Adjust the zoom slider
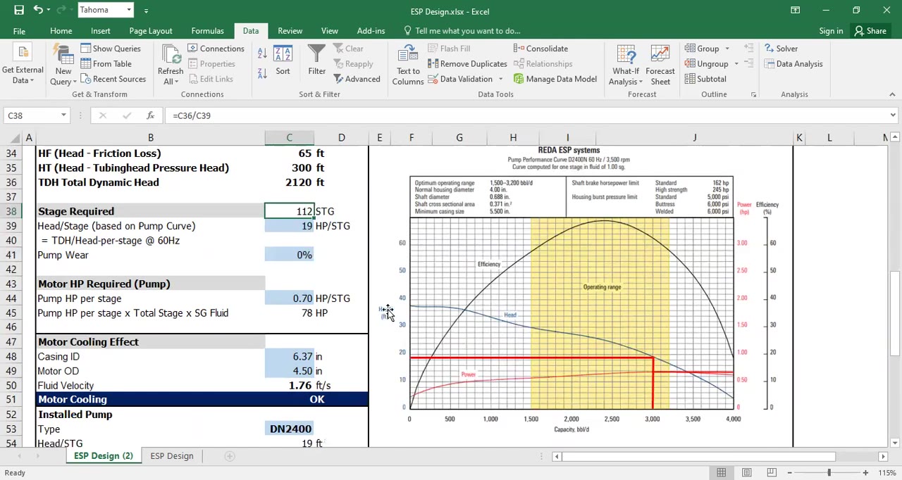This screenshot has height=480, width=902. pyautogui.click(x=828, y=472)
